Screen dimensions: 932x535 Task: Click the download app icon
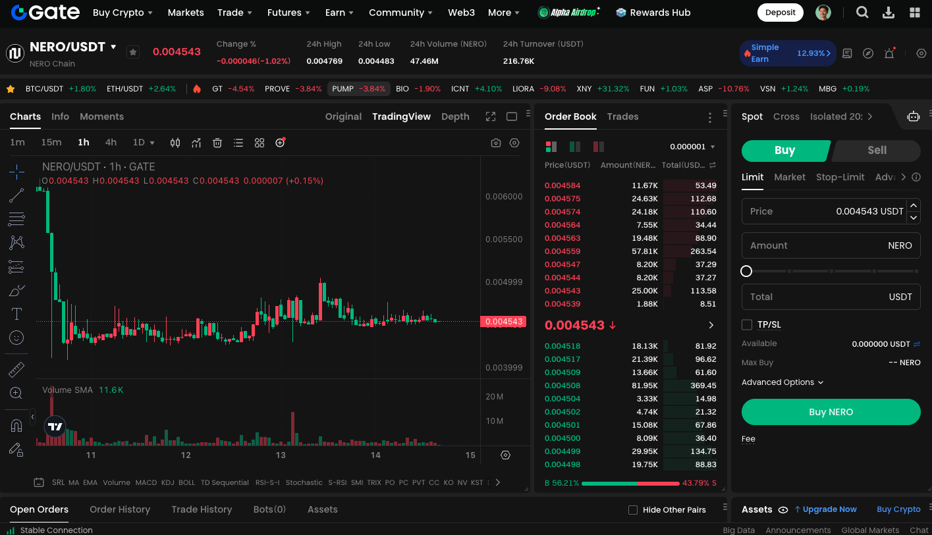pos(889,13)
